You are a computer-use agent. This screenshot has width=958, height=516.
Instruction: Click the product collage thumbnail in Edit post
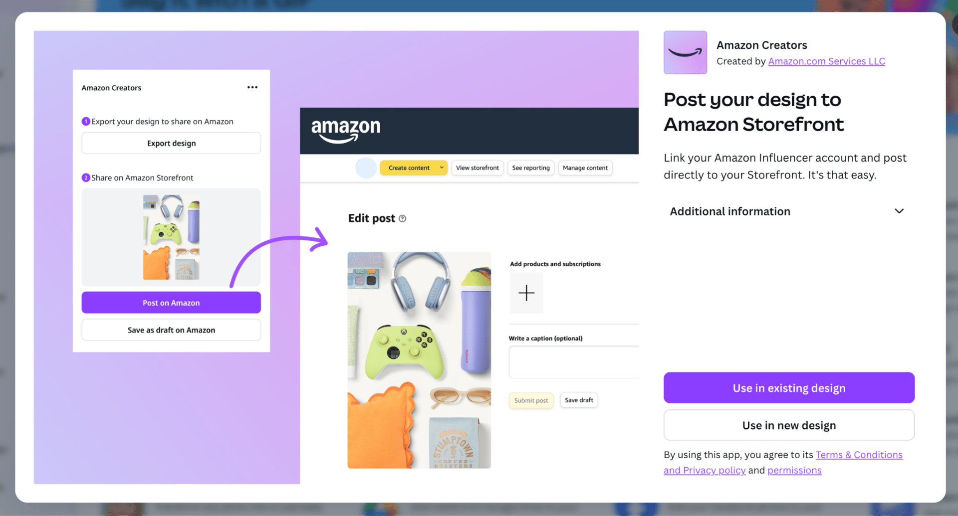coord(419,360)
